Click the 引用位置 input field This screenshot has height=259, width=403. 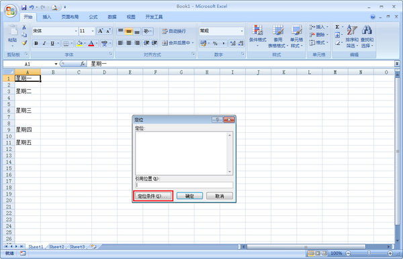(184, 185)
